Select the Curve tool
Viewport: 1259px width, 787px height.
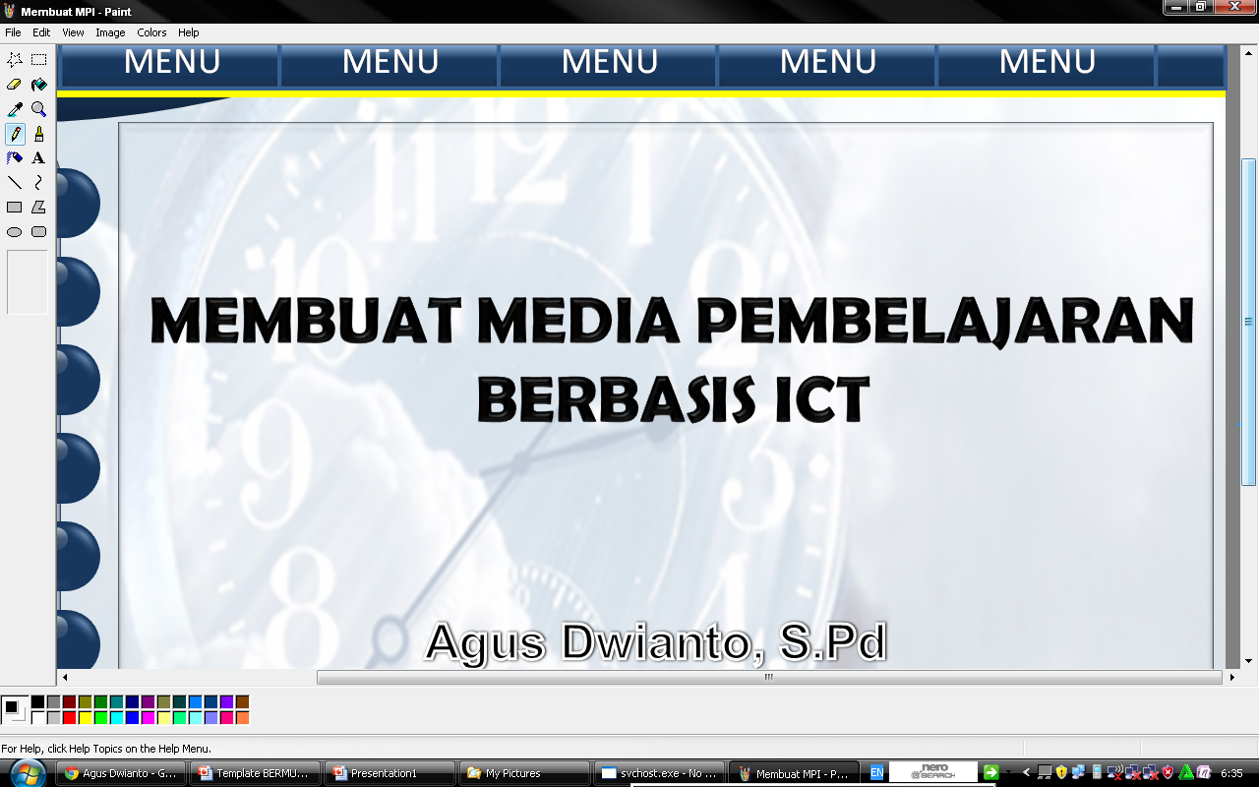[x=38, y=182]
